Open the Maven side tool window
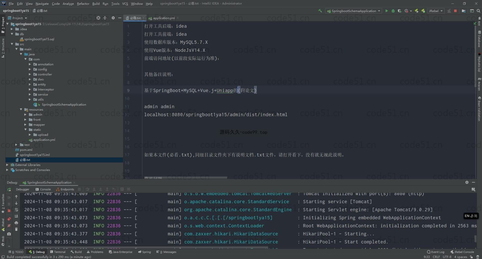The width and height of the screenshot is (482, 259). coord(479,84)
